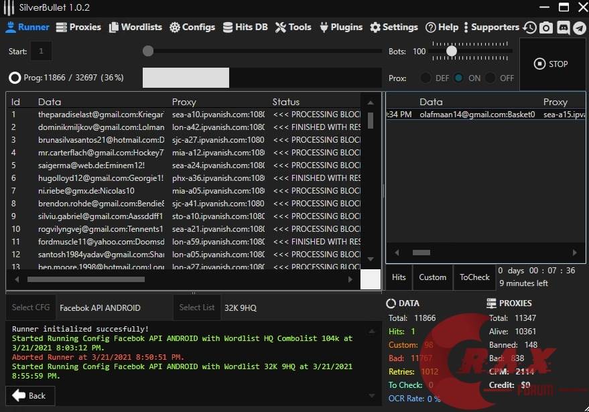The height and width of the screenshot is (412, 589).
Task: Select row 11 fordmuscle11@yahoo.com
Action: click(184, 241)
